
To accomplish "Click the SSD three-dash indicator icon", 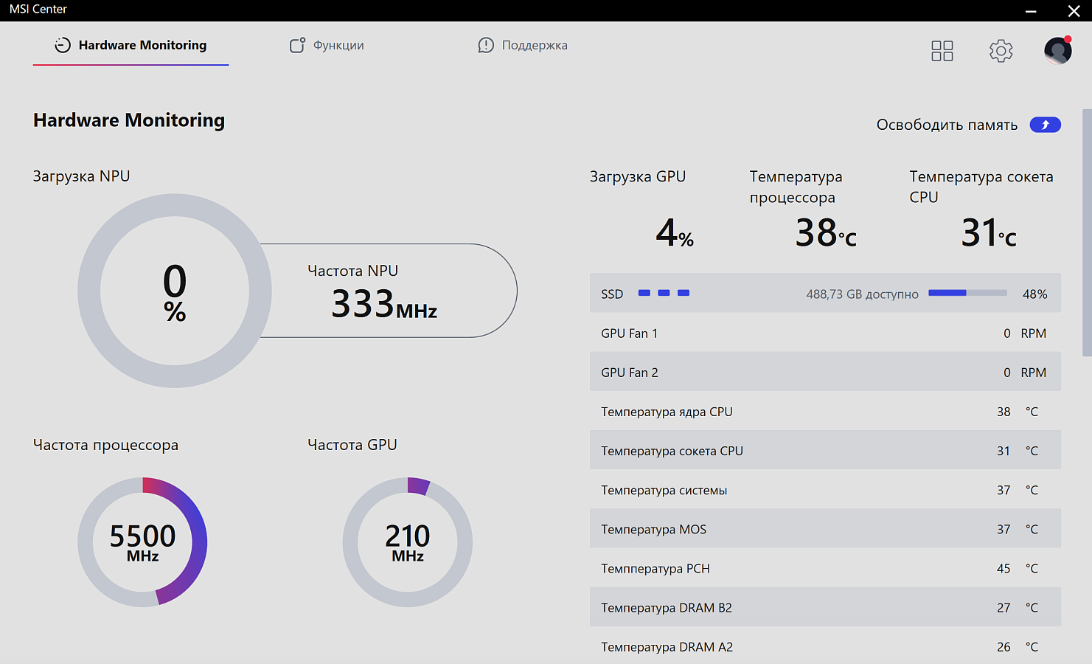I will [x=664, y=293].
